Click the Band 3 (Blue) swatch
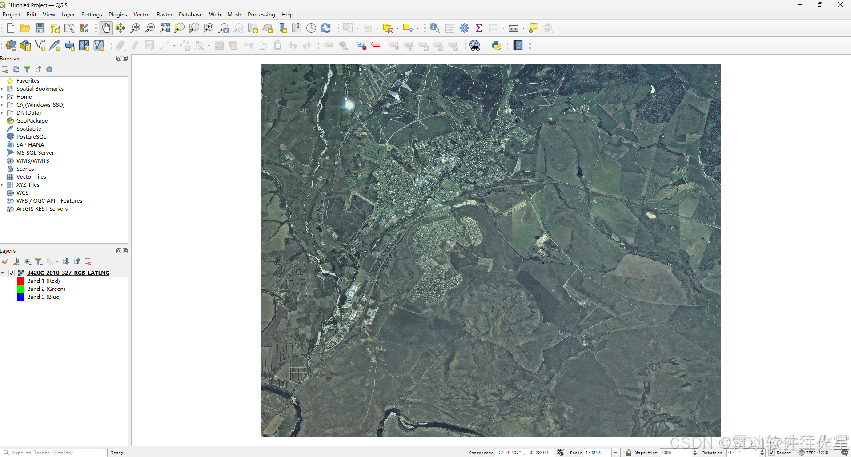The height and width of the screenshot is (457, 851). tap(21, 297)
